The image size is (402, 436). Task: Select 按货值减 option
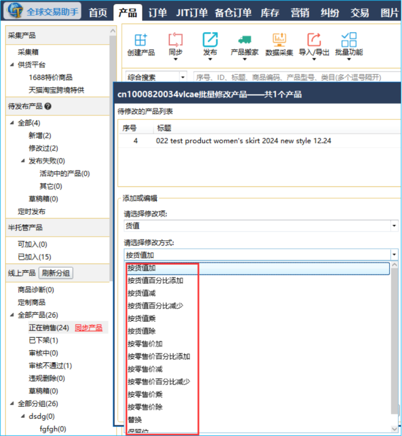[x=257, y=294]
